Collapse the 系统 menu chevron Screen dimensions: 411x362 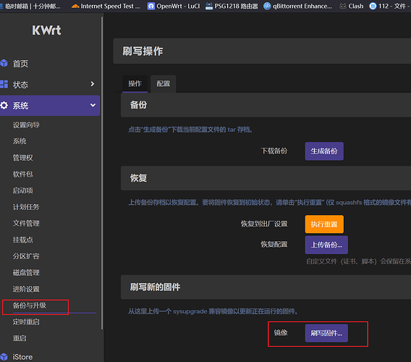[93, 105]
